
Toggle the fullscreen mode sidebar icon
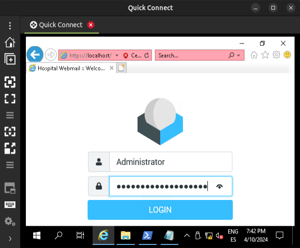pyautogui.click(x=10, y=99)
